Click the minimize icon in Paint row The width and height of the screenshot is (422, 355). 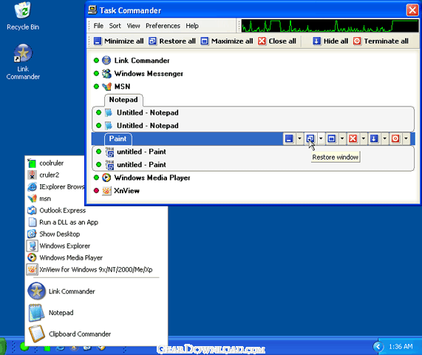tap(289, 139)
